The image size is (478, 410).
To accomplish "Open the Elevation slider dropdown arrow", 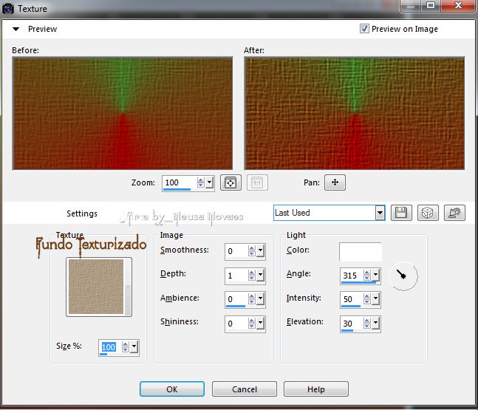I will pos(375,324).
